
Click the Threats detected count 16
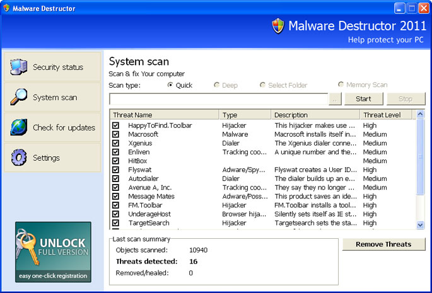pyautogui.click(x=194, y=261)
